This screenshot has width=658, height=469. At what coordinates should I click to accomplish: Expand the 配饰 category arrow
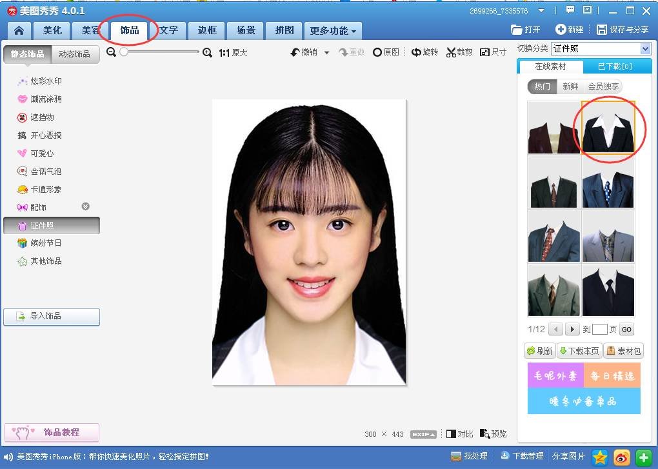[x=85, y=207]
